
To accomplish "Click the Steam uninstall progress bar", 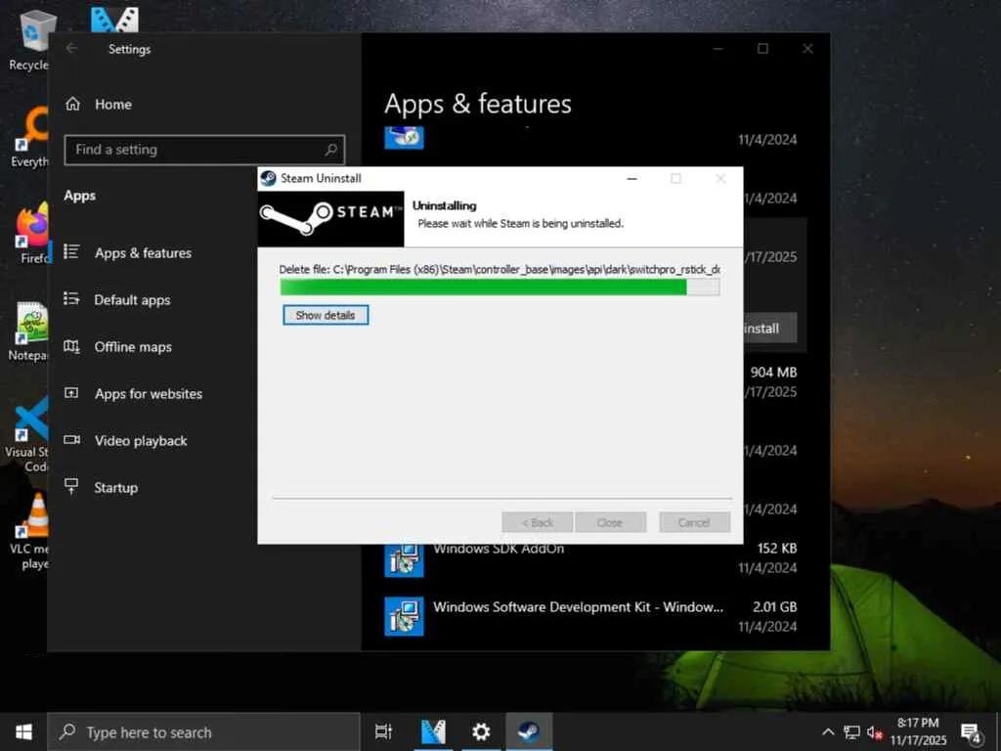I will coord(500,287).
